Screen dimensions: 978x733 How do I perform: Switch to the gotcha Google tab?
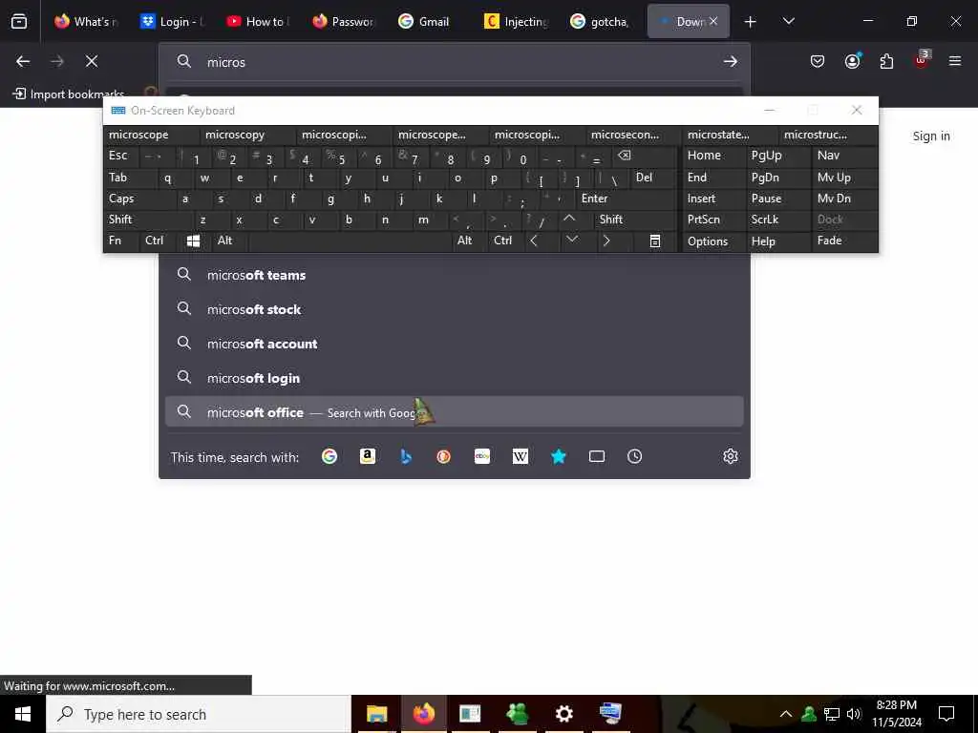pos(600,22)
